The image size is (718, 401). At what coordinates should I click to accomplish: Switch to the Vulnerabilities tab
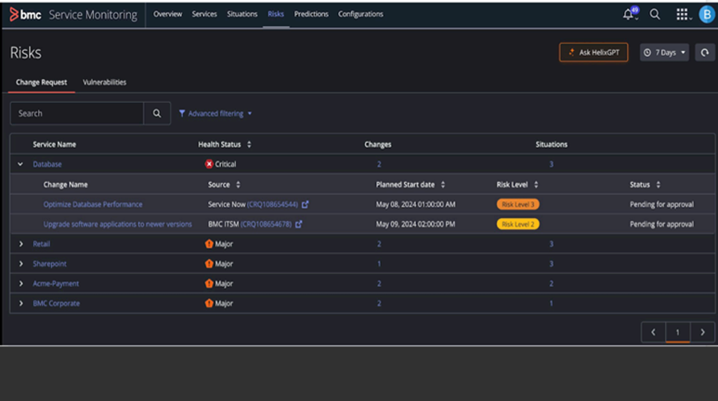pos(104,83)
